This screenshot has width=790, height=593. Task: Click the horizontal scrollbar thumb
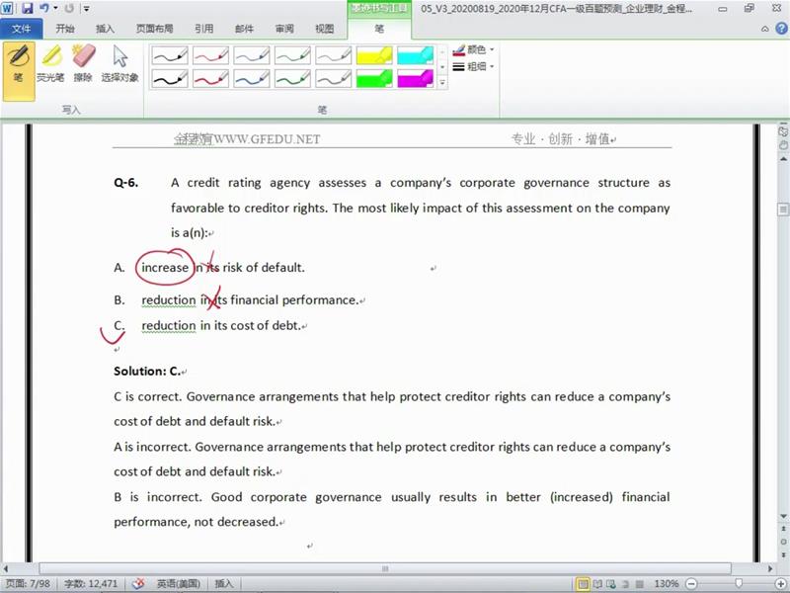(x=385, y=569)
